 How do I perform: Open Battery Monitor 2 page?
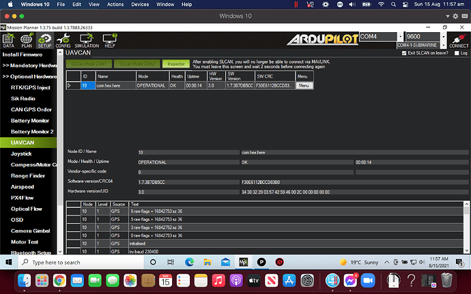pyautogui.click(x=32, y=132)
